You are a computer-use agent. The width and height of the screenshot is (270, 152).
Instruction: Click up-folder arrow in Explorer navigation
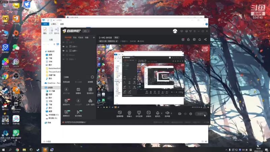click(54, 45)
